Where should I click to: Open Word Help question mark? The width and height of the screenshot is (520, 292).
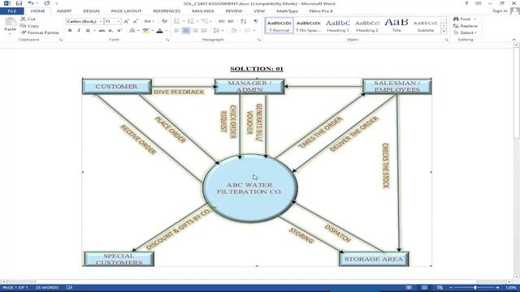click(x=466, y=3)
